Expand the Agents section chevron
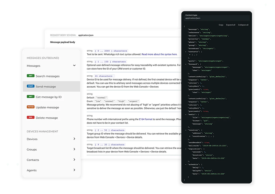Image resolution: width=275 pixels, height=194 pixels. (74, 170)
